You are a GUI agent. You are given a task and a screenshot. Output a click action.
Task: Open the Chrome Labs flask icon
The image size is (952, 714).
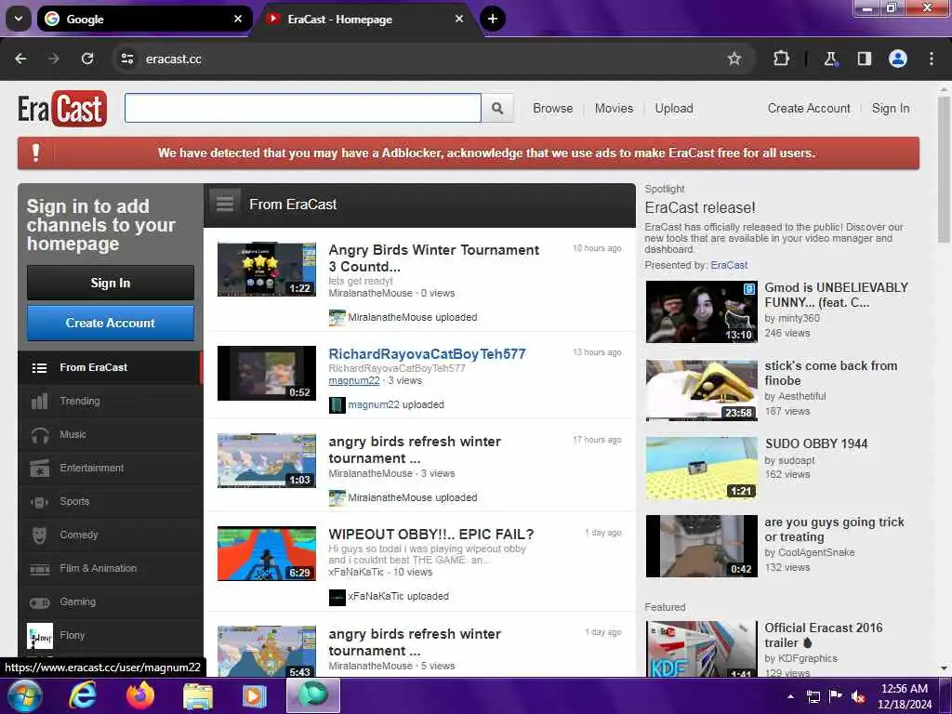(x=830, y=59)
